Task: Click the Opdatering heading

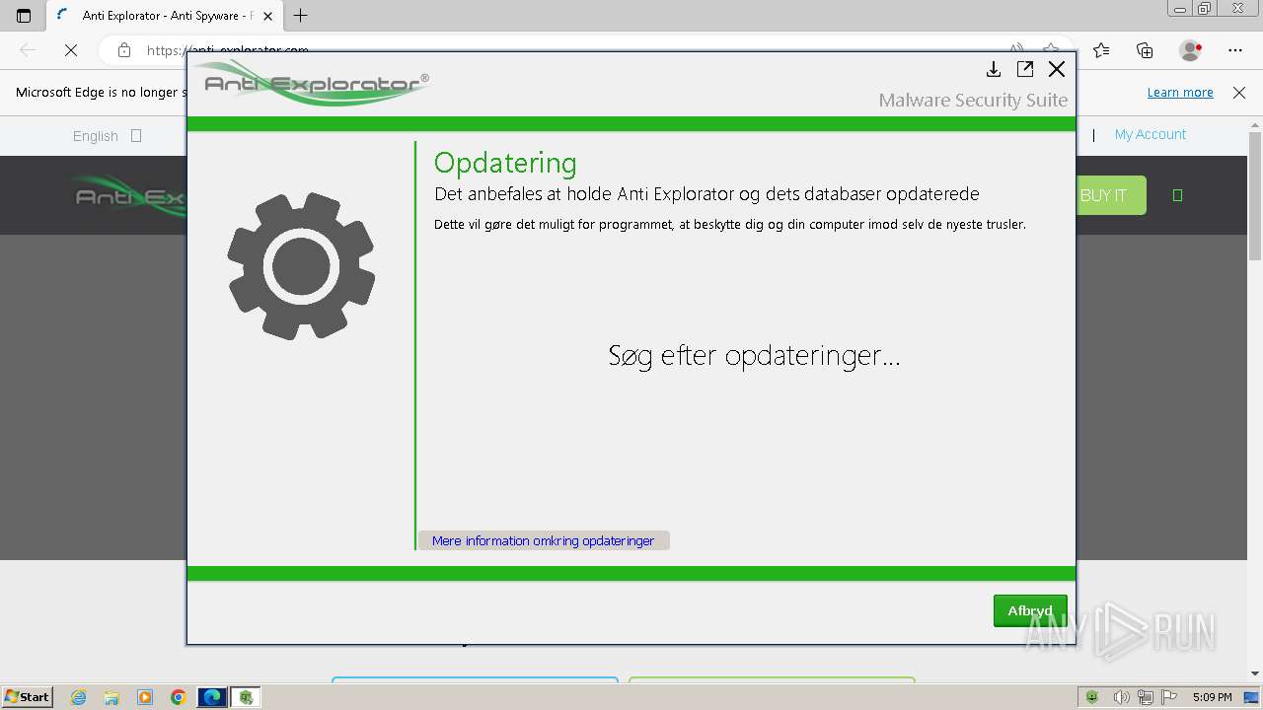Action: click(505, 163)
